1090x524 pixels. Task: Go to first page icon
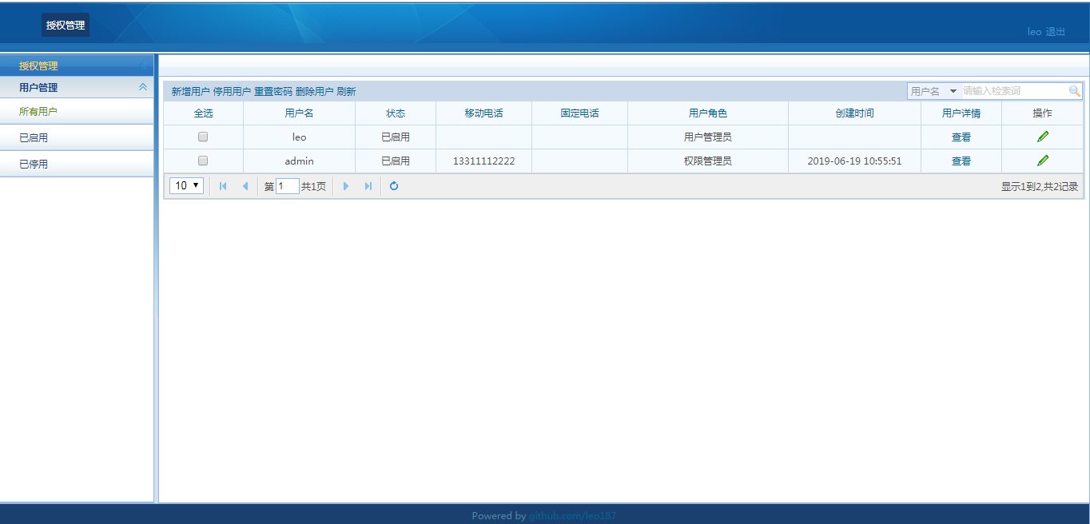tap(223, 186)
